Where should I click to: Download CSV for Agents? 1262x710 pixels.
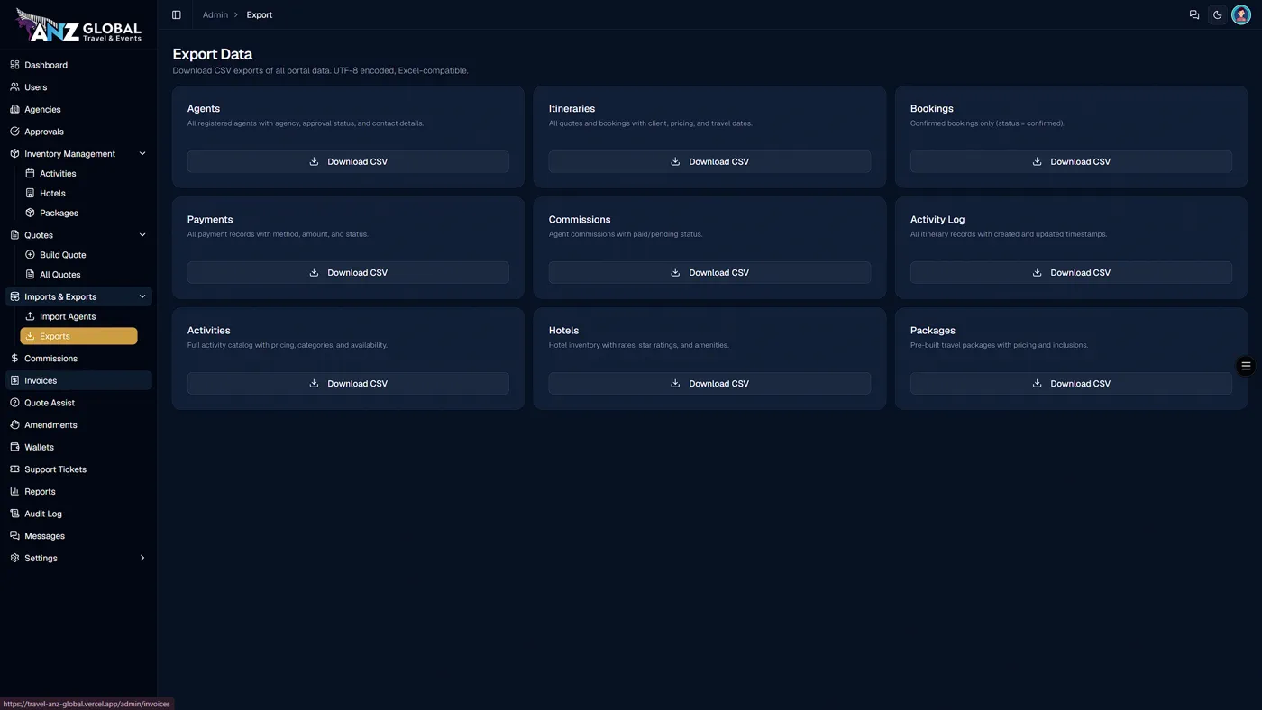click(x=348, y=161)
